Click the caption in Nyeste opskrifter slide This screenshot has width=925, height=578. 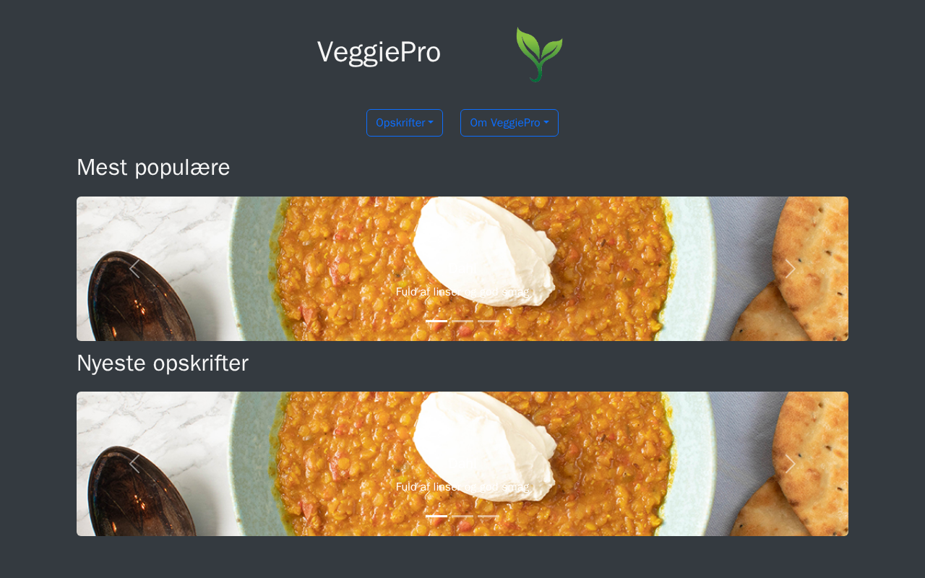pyautogui.click(x=462, y=487)
